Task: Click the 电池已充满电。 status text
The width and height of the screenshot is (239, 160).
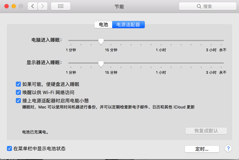Action: point(36,132)
